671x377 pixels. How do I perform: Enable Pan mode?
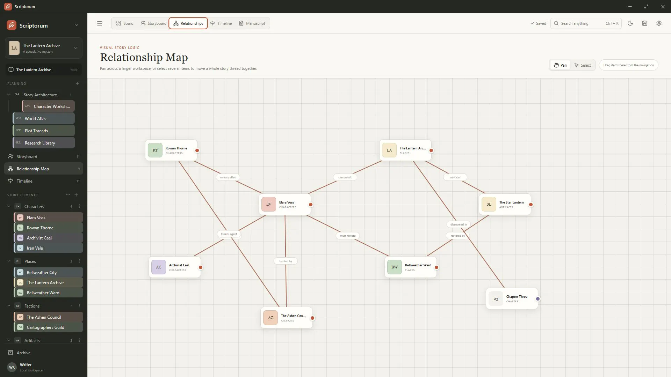coord(560,65)
